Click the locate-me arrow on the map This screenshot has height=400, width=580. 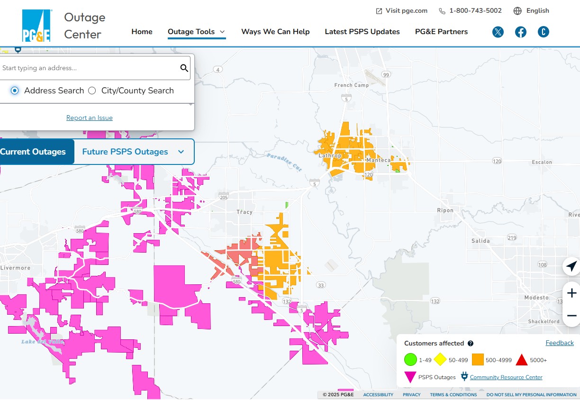pos(571,266)
